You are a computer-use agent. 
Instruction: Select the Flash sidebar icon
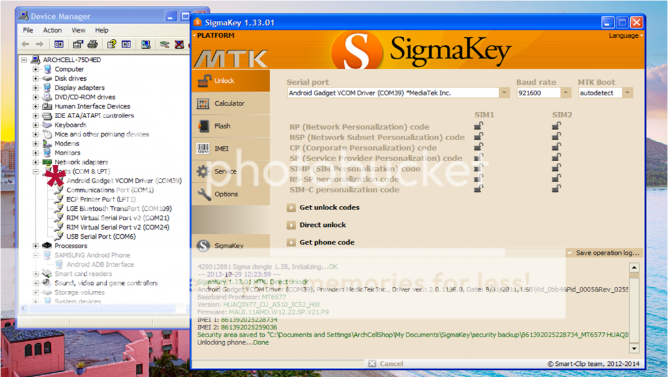204,126
